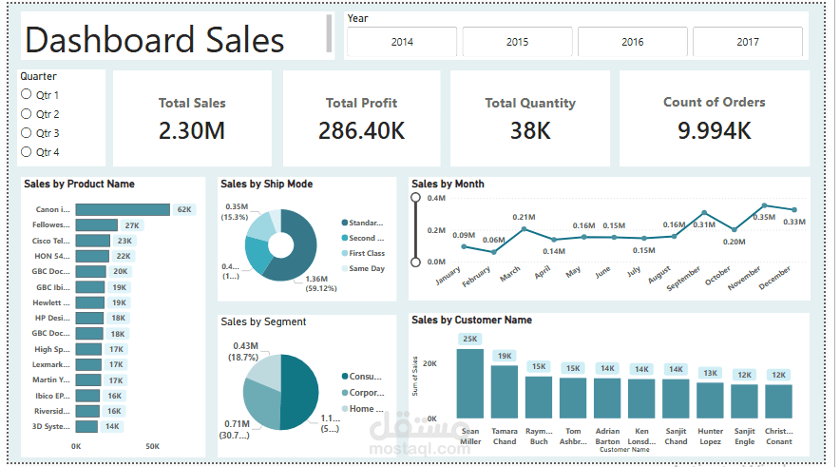The width and height of the screenshot is (840, 467).
Task: Select the 2014 year slicer button
Action: pyautogui.click(x=402, y=42)
